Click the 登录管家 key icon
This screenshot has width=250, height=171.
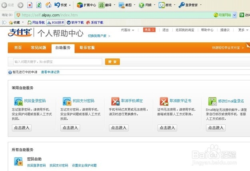point(182,5)
